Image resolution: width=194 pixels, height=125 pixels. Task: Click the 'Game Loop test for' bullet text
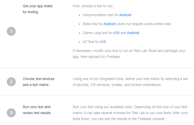(98, 33)
